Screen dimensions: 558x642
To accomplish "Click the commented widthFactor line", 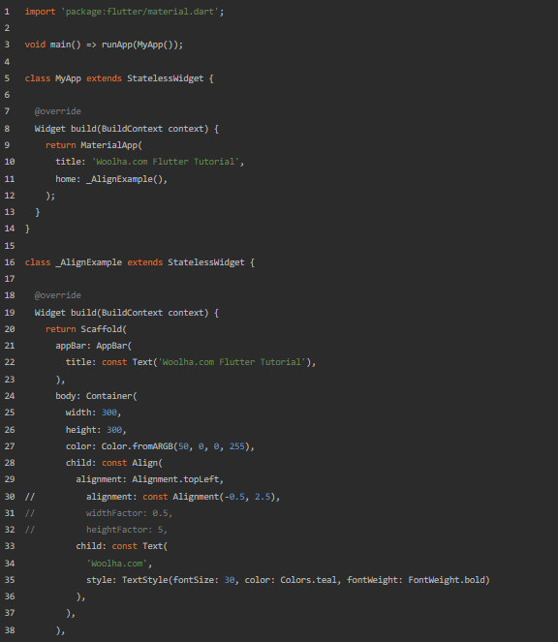I will [x=129, y=513].
